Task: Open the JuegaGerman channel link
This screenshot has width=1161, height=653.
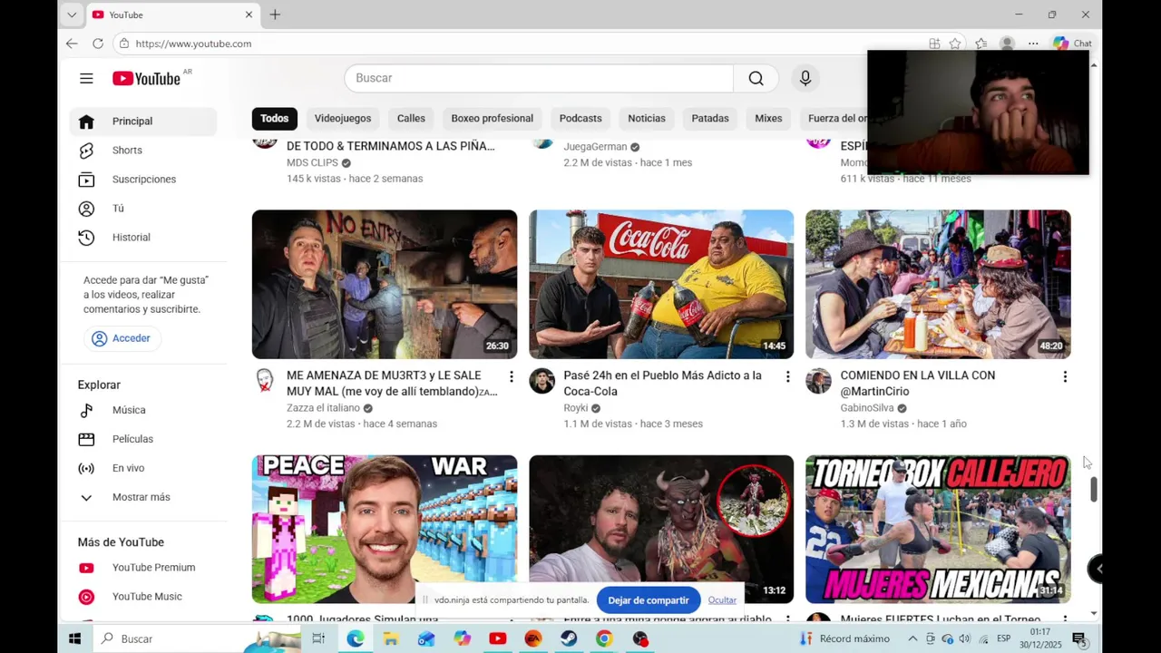Action: (x=595, y=147)
